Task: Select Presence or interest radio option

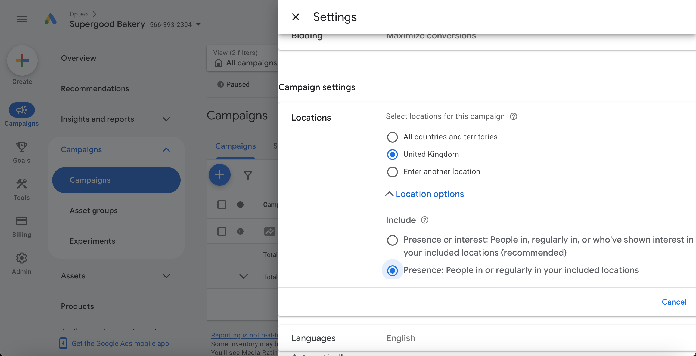Action: pos(392,240)
